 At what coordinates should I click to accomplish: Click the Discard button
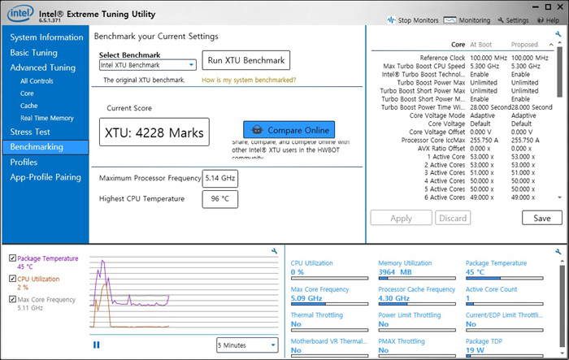453,218
